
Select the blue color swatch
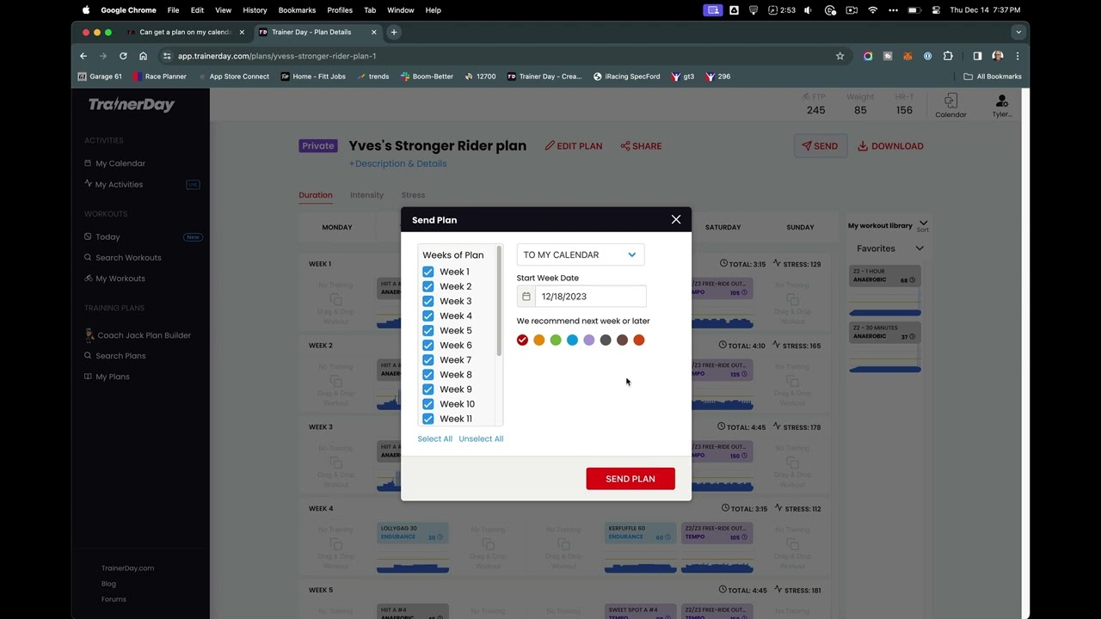click(572, 340)
